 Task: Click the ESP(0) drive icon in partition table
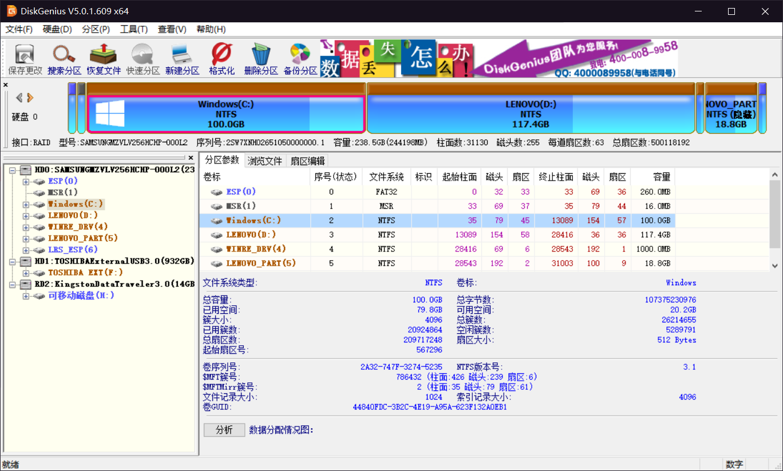[217, 192]
